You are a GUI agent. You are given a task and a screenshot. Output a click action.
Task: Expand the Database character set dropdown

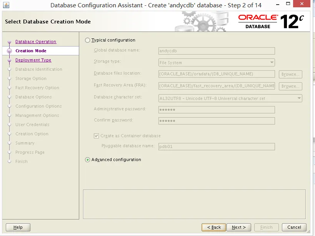pos(230,98)
